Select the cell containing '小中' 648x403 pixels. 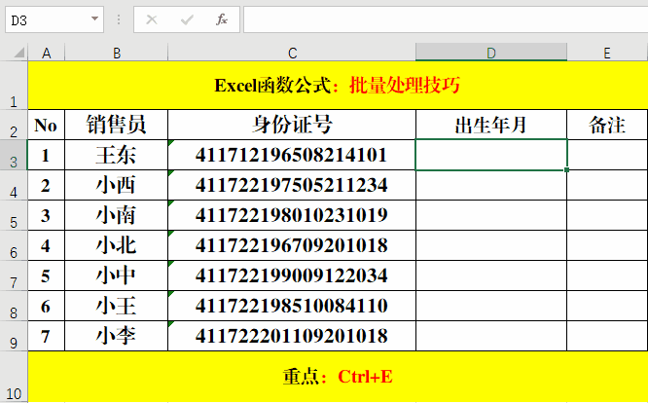117,275
